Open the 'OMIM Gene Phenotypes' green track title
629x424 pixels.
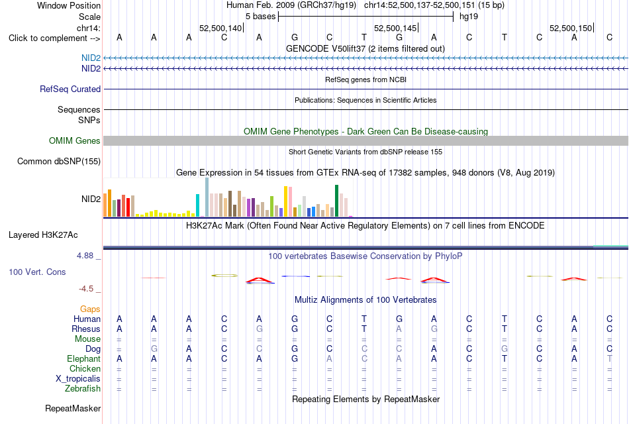point(365,132)
